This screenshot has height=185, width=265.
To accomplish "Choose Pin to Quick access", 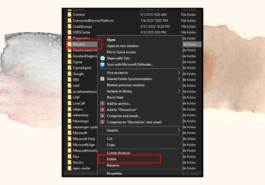I will (x=121, y=52).
